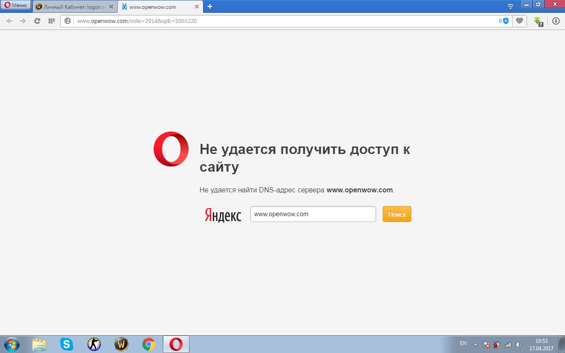Click the www.openwow.com bold server name

(359, 190)
